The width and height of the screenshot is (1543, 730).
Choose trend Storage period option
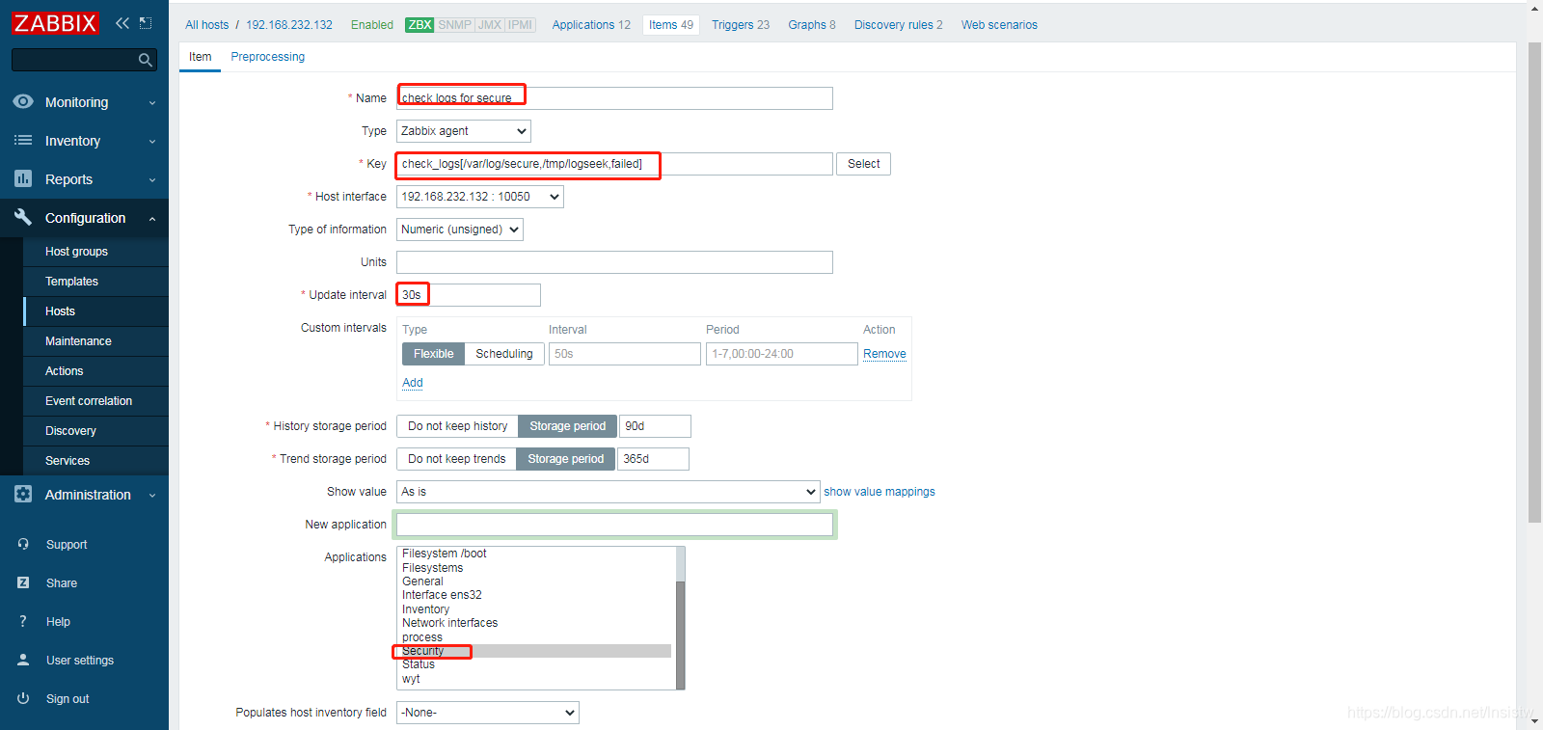[566, 459]
